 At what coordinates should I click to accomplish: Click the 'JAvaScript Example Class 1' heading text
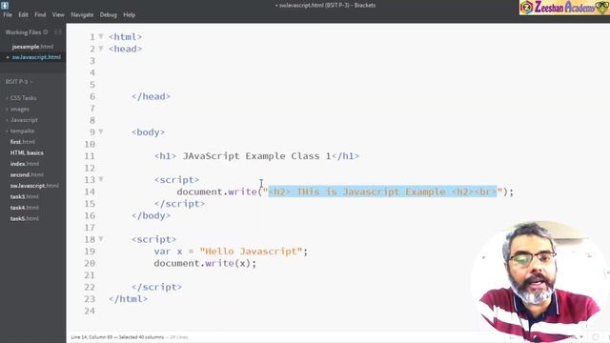pos(256,156)
